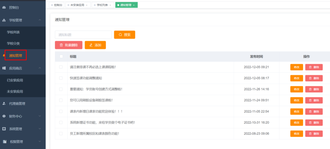Screen dimensions: 330x149
Task: Click 修改 for 请注意排课不再必选上课课程啦
Action: [x=297, y=67]
